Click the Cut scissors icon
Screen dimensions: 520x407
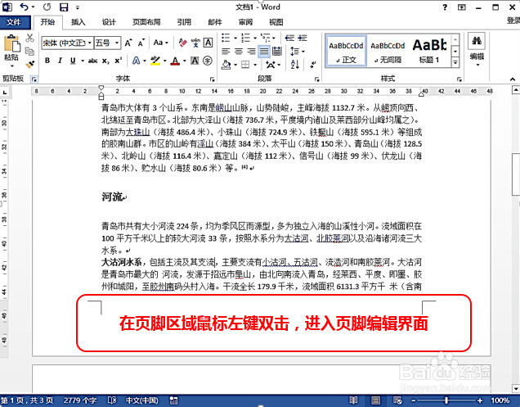click(30, 38)
